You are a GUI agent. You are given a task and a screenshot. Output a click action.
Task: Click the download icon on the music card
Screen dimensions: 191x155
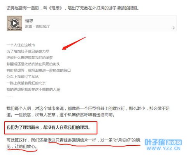point(173,28)
